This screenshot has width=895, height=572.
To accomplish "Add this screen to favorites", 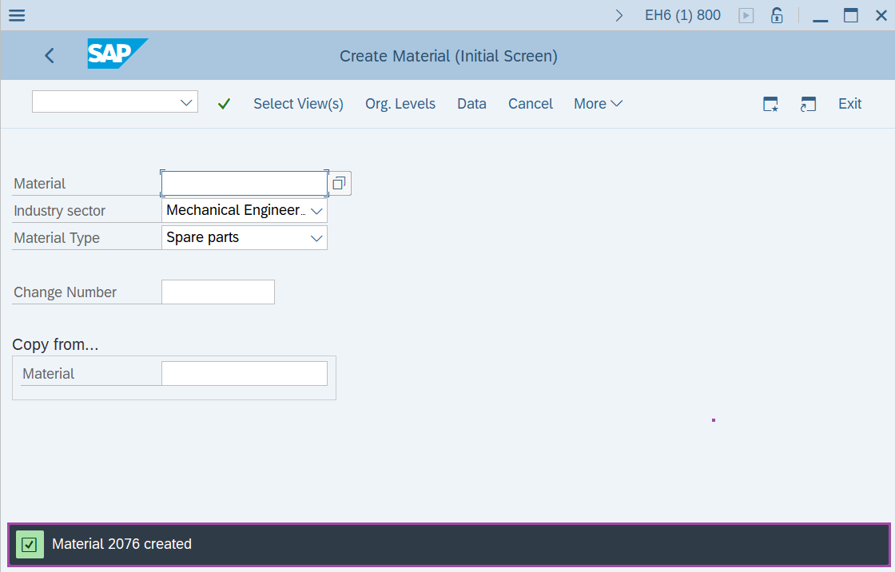I will [x=770, y=103].
